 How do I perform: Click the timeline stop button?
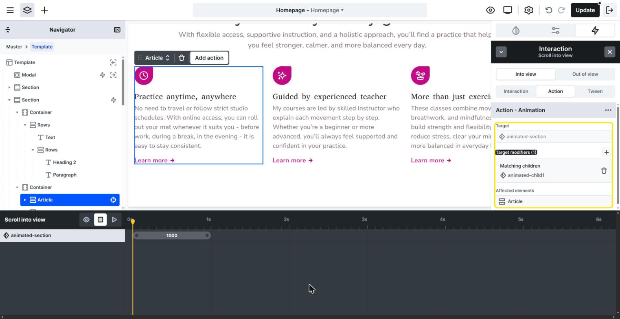coord(100,220)
